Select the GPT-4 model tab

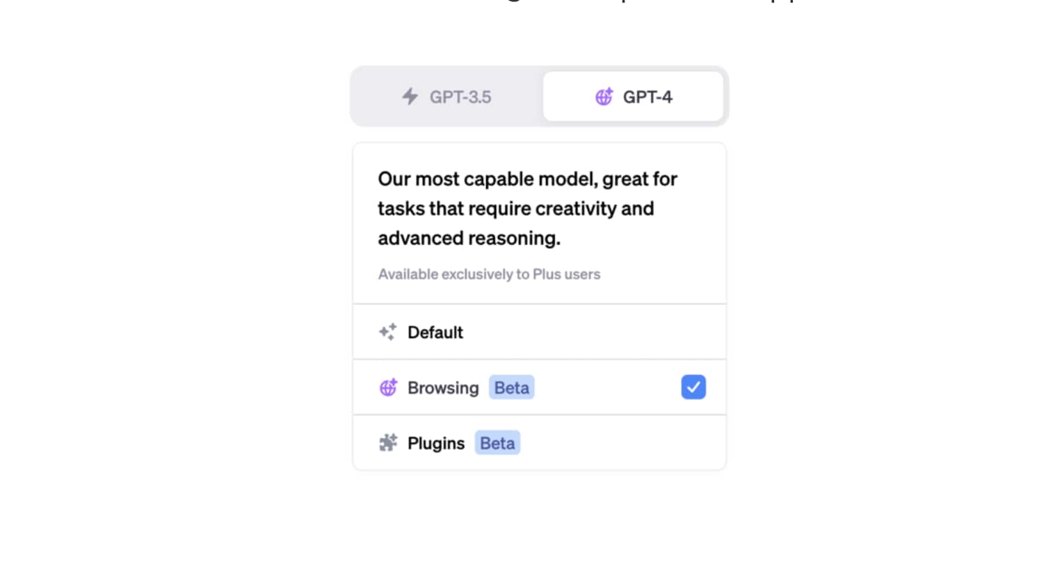[647, 97]
